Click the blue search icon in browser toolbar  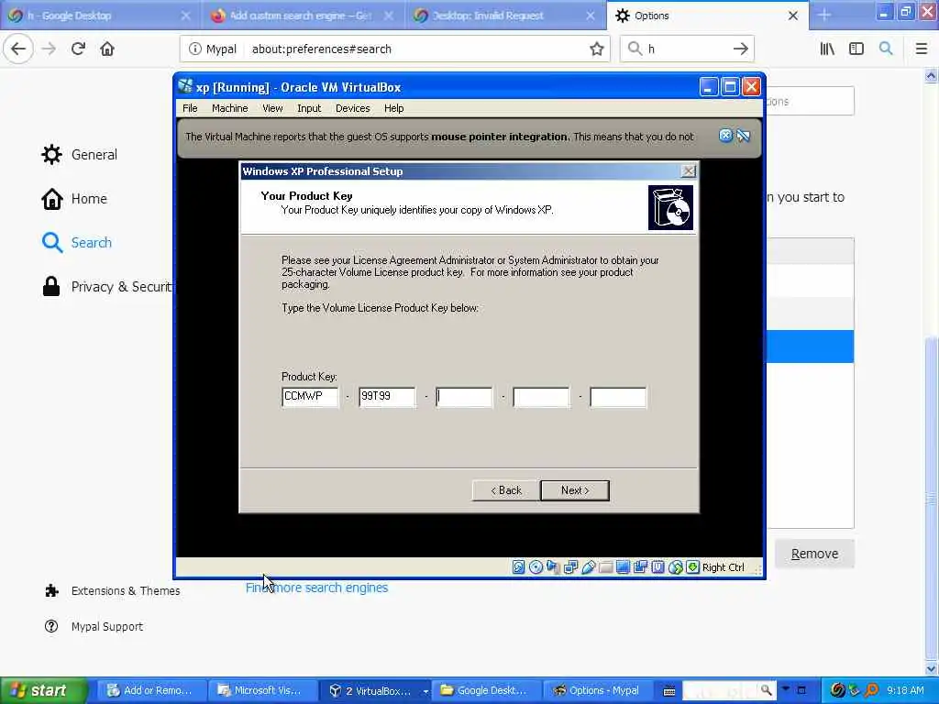[886, 49]
